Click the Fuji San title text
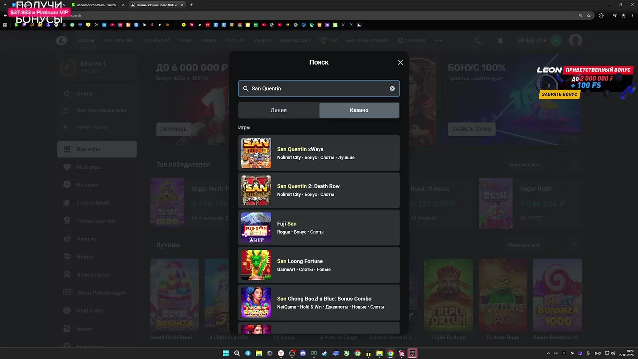This screenshot has height=359, width=638. (x=287, y=224)
